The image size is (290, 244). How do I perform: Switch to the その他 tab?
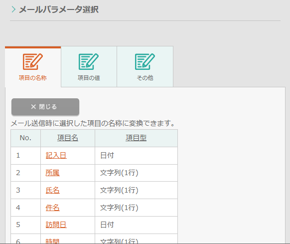[x=145, y=67]
